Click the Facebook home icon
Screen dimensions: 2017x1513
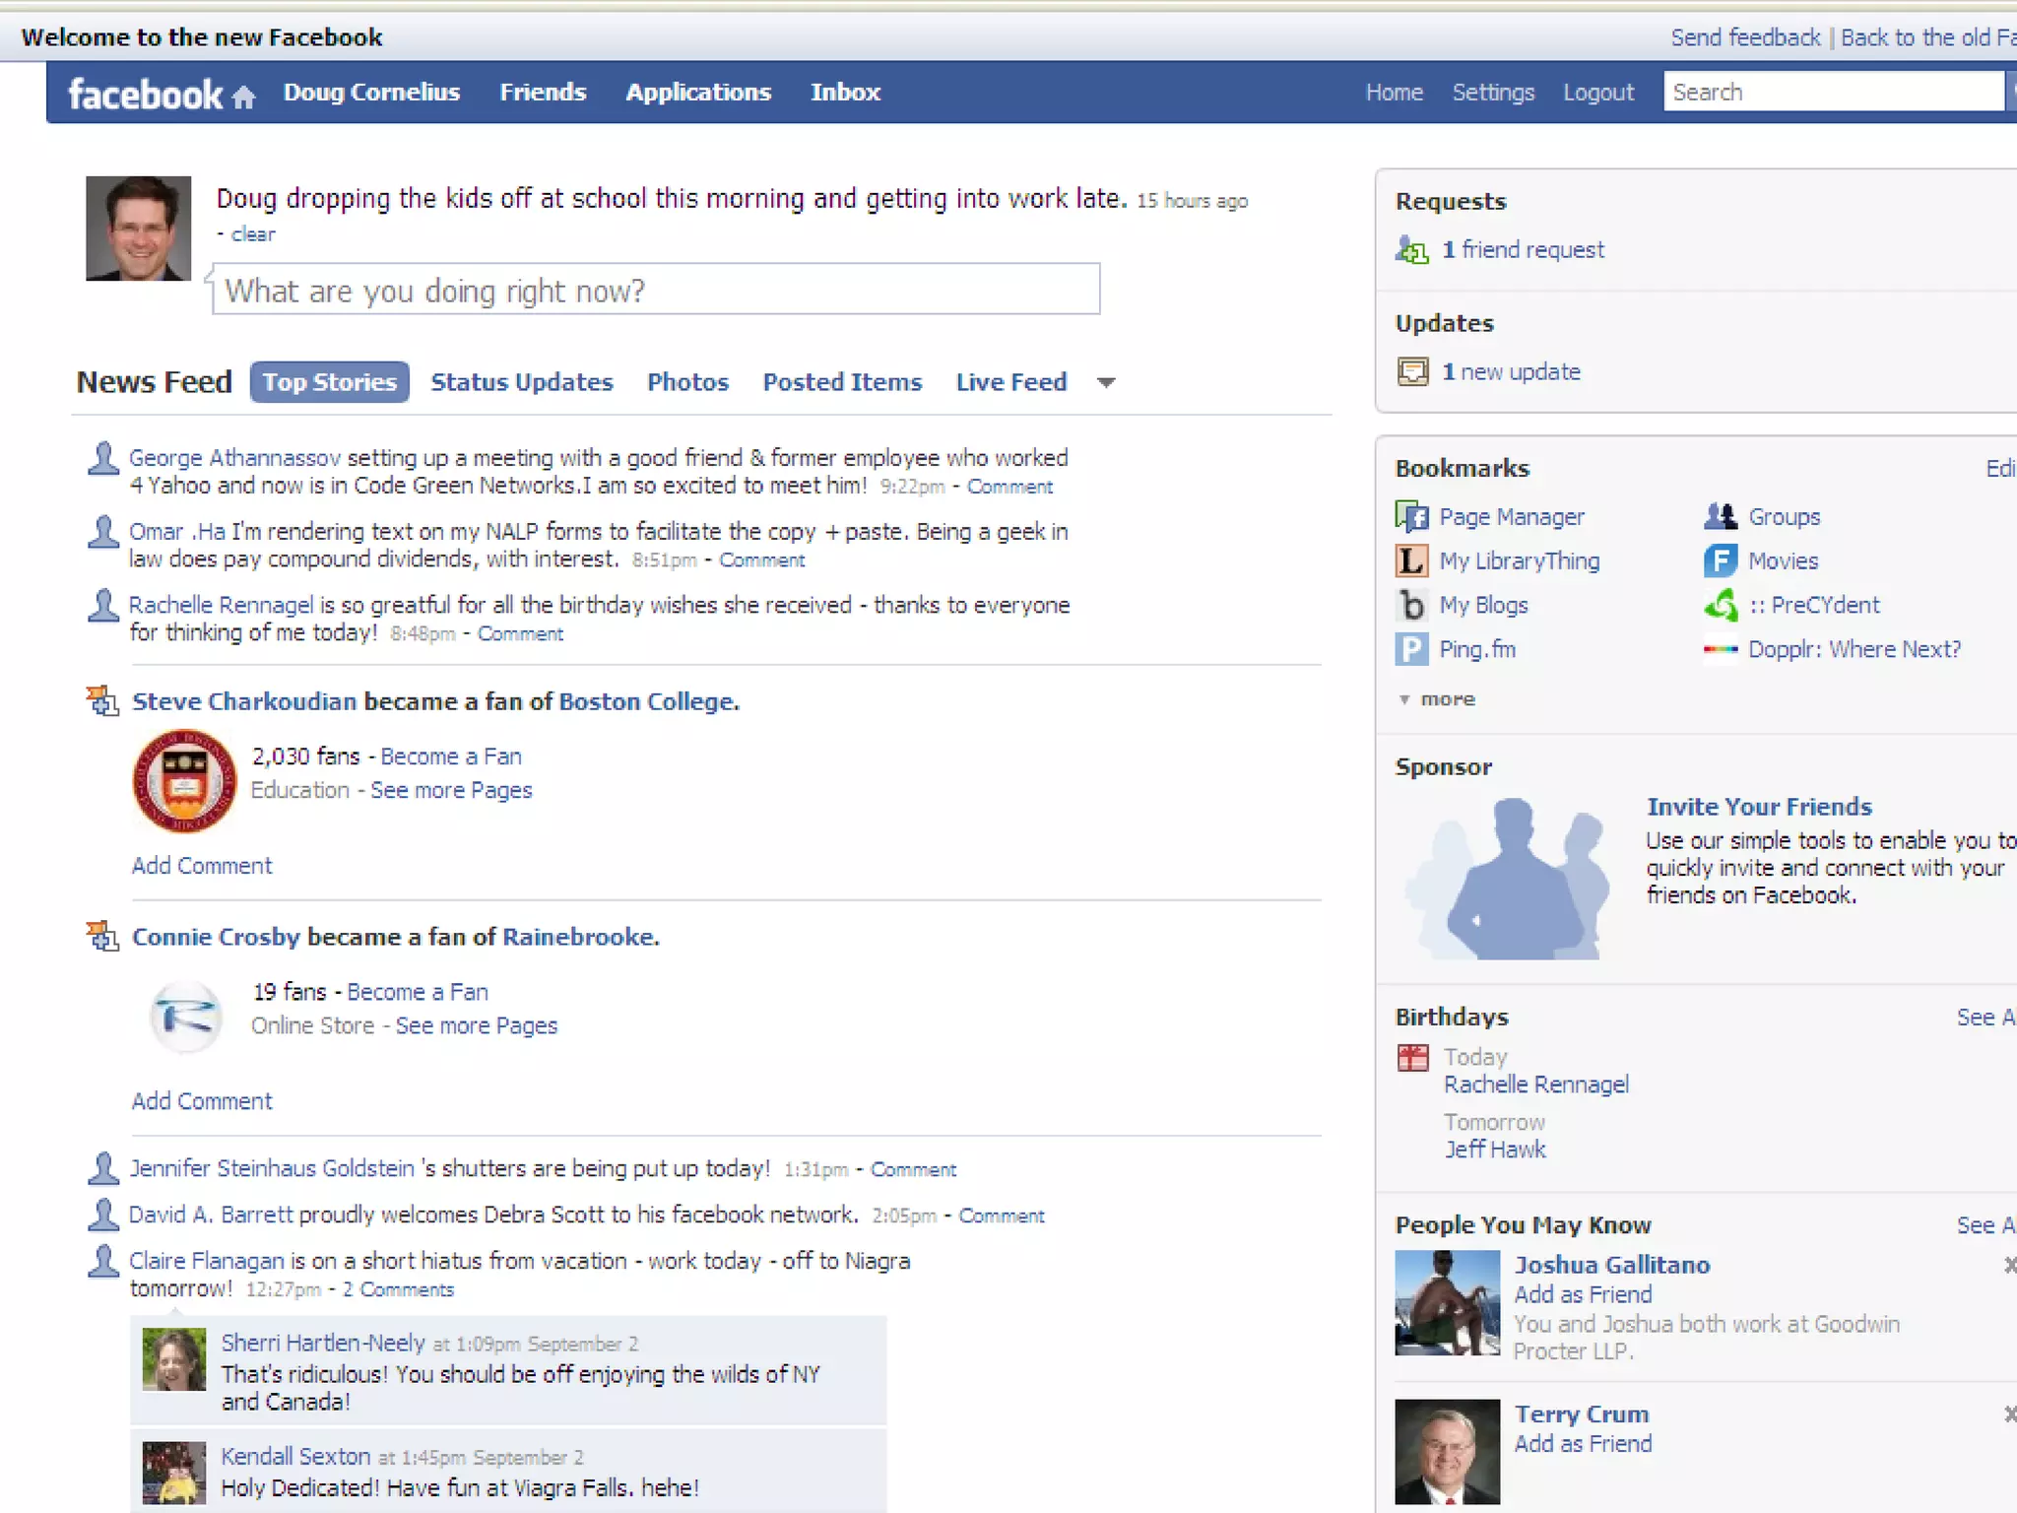click(243, 96)
